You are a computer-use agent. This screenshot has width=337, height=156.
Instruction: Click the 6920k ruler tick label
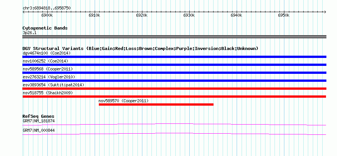142,15
